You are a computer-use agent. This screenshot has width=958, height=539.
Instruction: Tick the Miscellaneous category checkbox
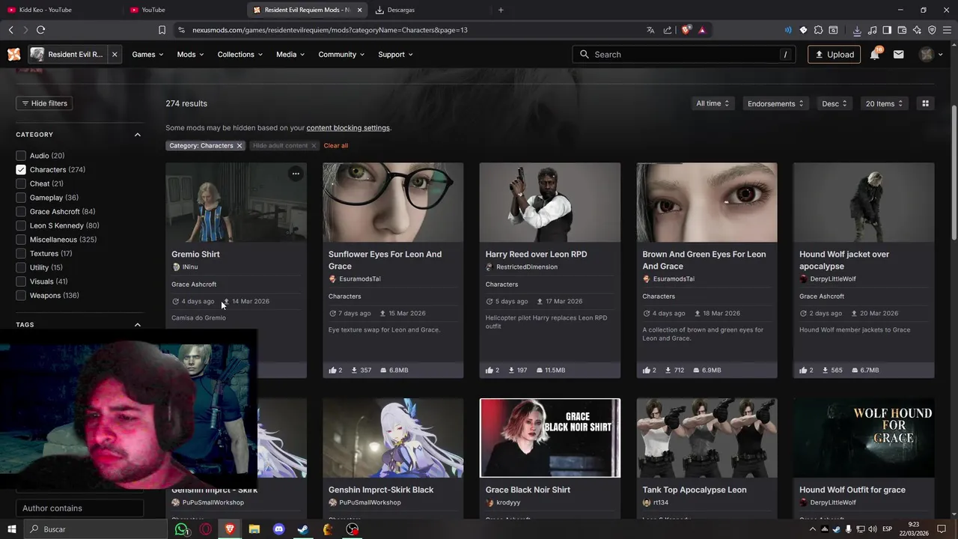point(21,240)
